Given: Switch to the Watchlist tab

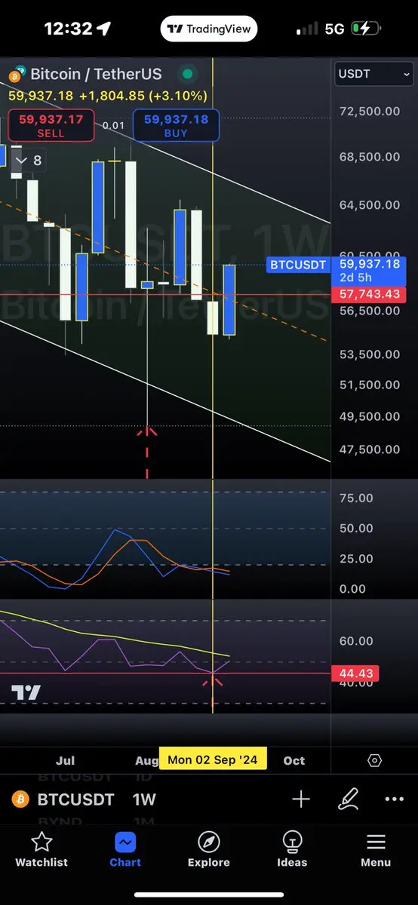Looking at the screenshot, I should pyautogui.click(x=41, y=850).
